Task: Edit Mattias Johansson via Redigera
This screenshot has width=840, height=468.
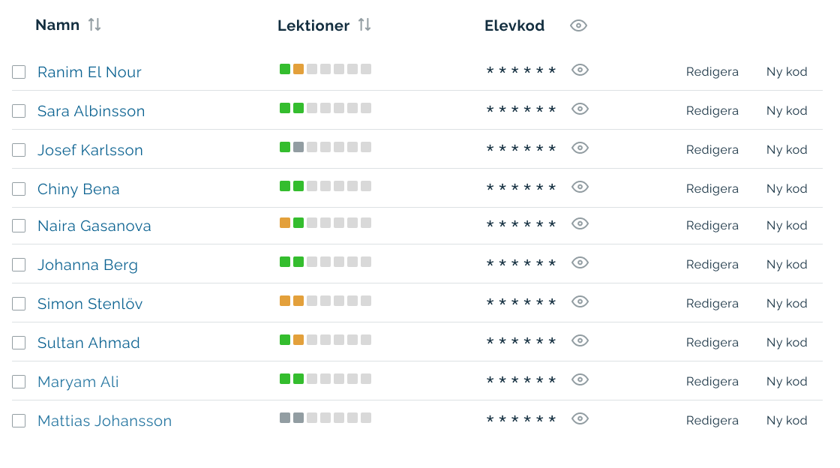Action: tap(712, 421)
